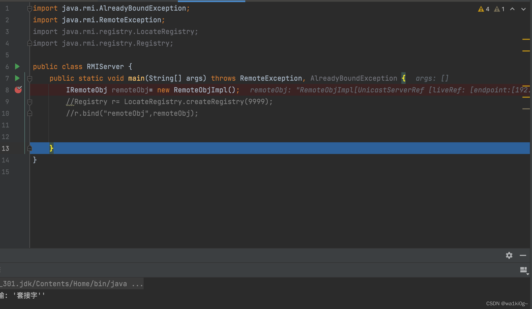
Task: Click the main method name
Action: tap(136, 78)
